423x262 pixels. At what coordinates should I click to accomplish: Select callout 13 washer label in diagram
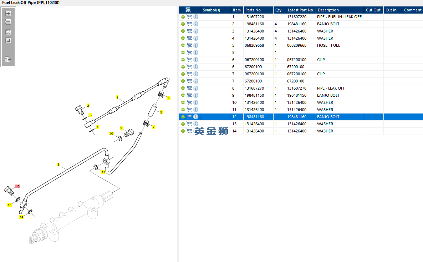click(x=9, y=205)
